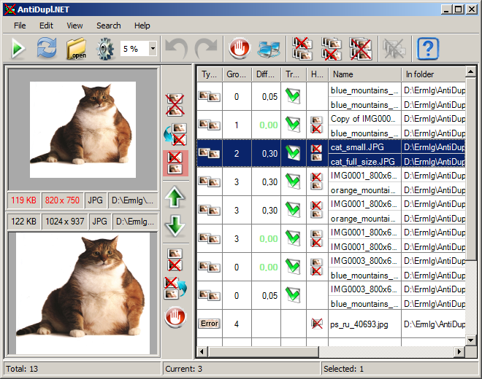Viewport: 482px width, 379px height.
Task: Click the green down arrow for next result
Action: pyautogui.click(x=175, y=226)
